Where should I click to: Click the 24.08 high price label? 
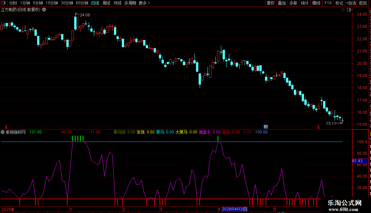(x=85, y=15)
